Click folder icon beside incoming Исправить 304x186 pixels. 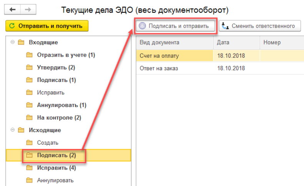(x=30, y=93)
